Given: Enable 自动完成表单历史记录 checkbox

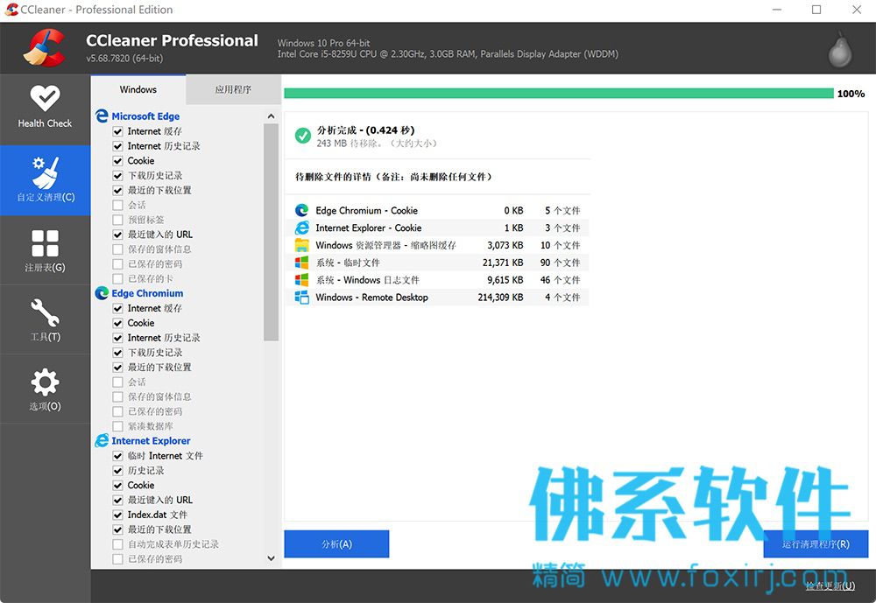Looking at the screenshot, I should point(118,543).
